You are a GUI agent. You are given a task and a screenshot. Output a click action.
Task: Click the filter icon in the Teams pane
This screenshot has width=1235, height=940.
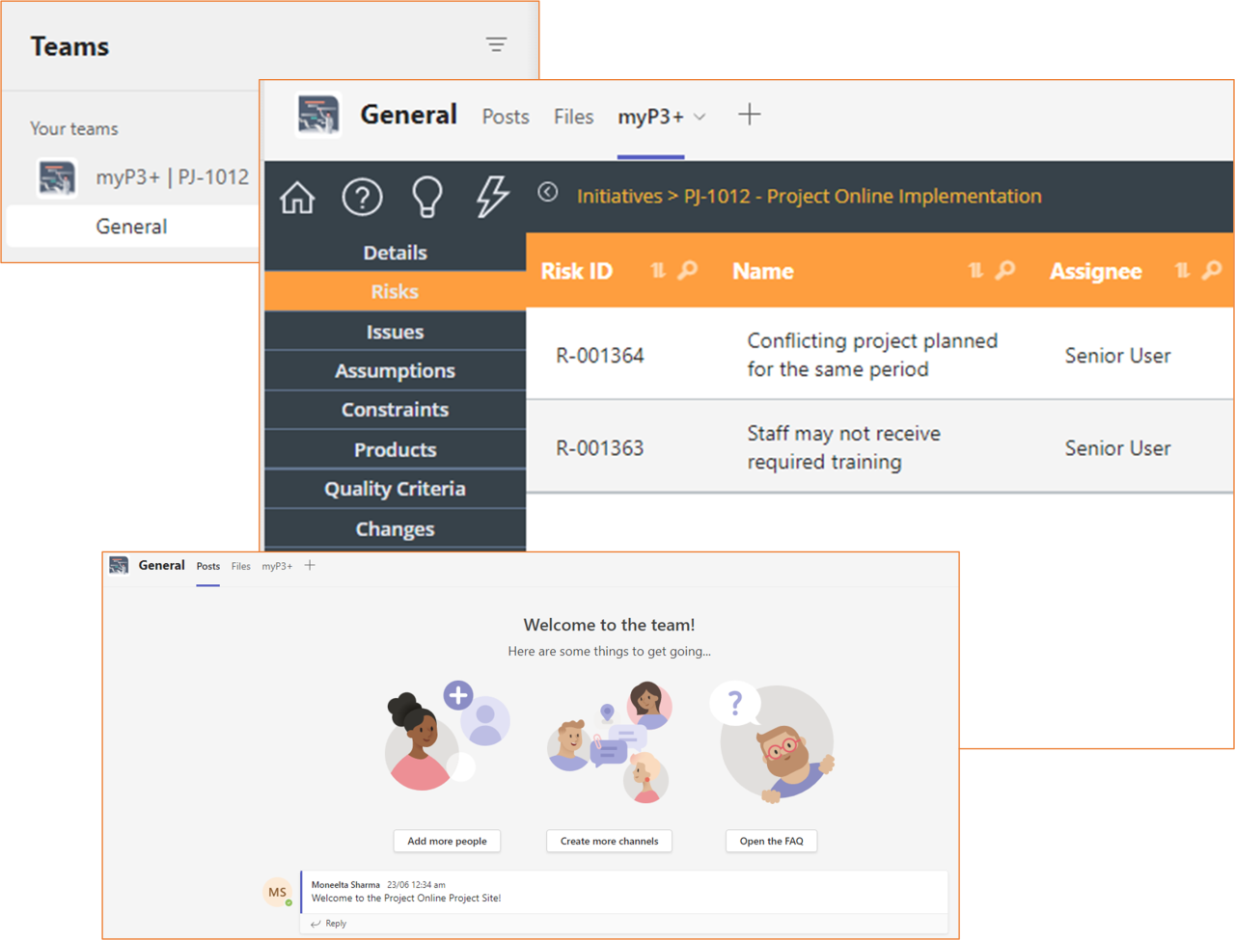tap(496, 44)
